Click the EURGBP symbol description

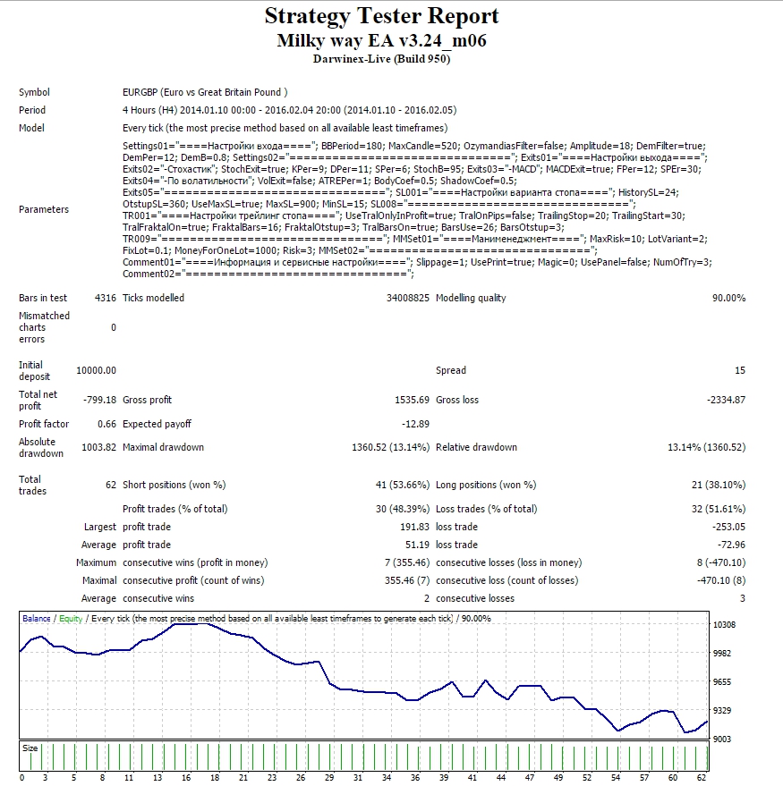click(205, 92)
